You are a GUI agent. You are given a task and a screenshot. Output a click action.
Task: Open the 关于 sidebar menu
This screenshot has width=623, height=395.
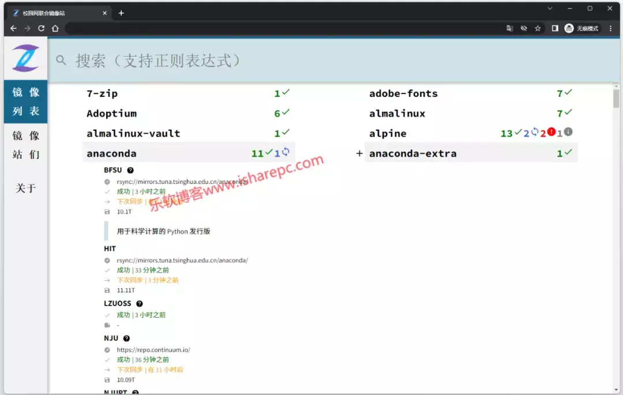[25, 188]
